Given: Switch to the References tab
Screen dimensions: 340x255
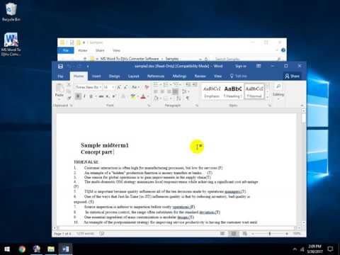Looking at the screenshot, I should (x=156, y=76).
